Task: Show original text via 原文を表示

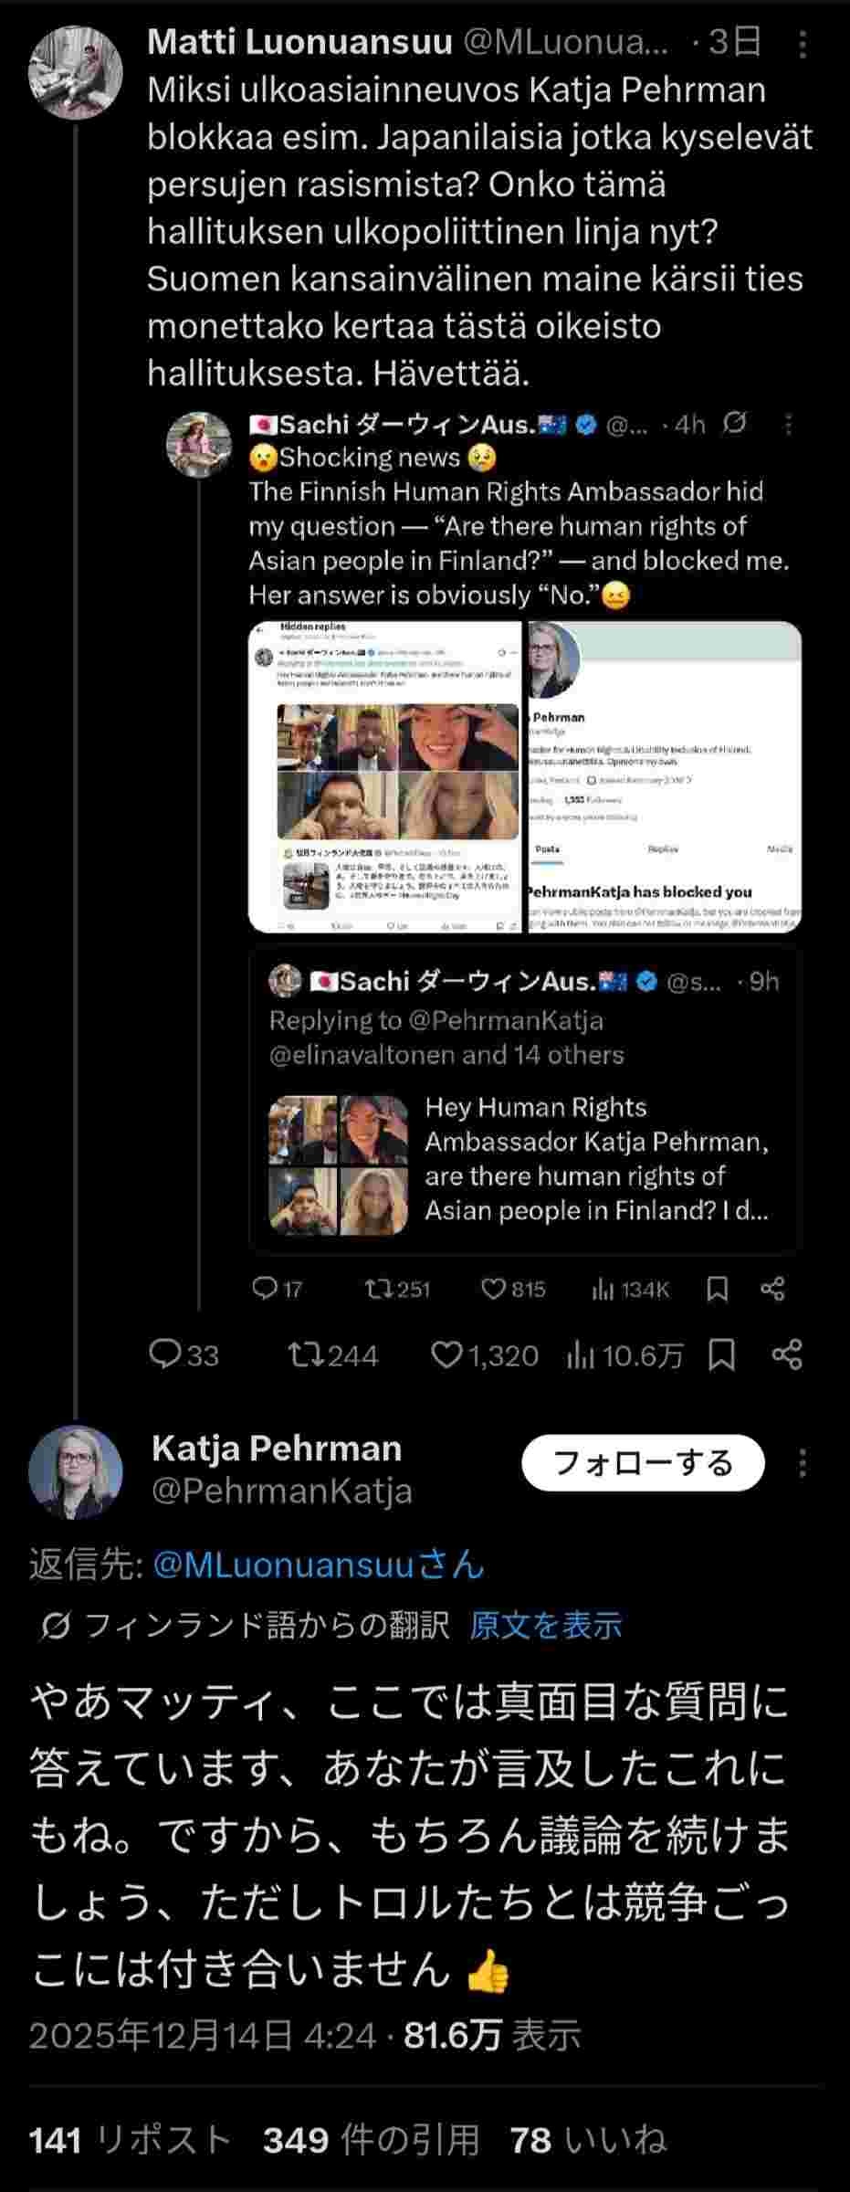Action: point(546,1625)
